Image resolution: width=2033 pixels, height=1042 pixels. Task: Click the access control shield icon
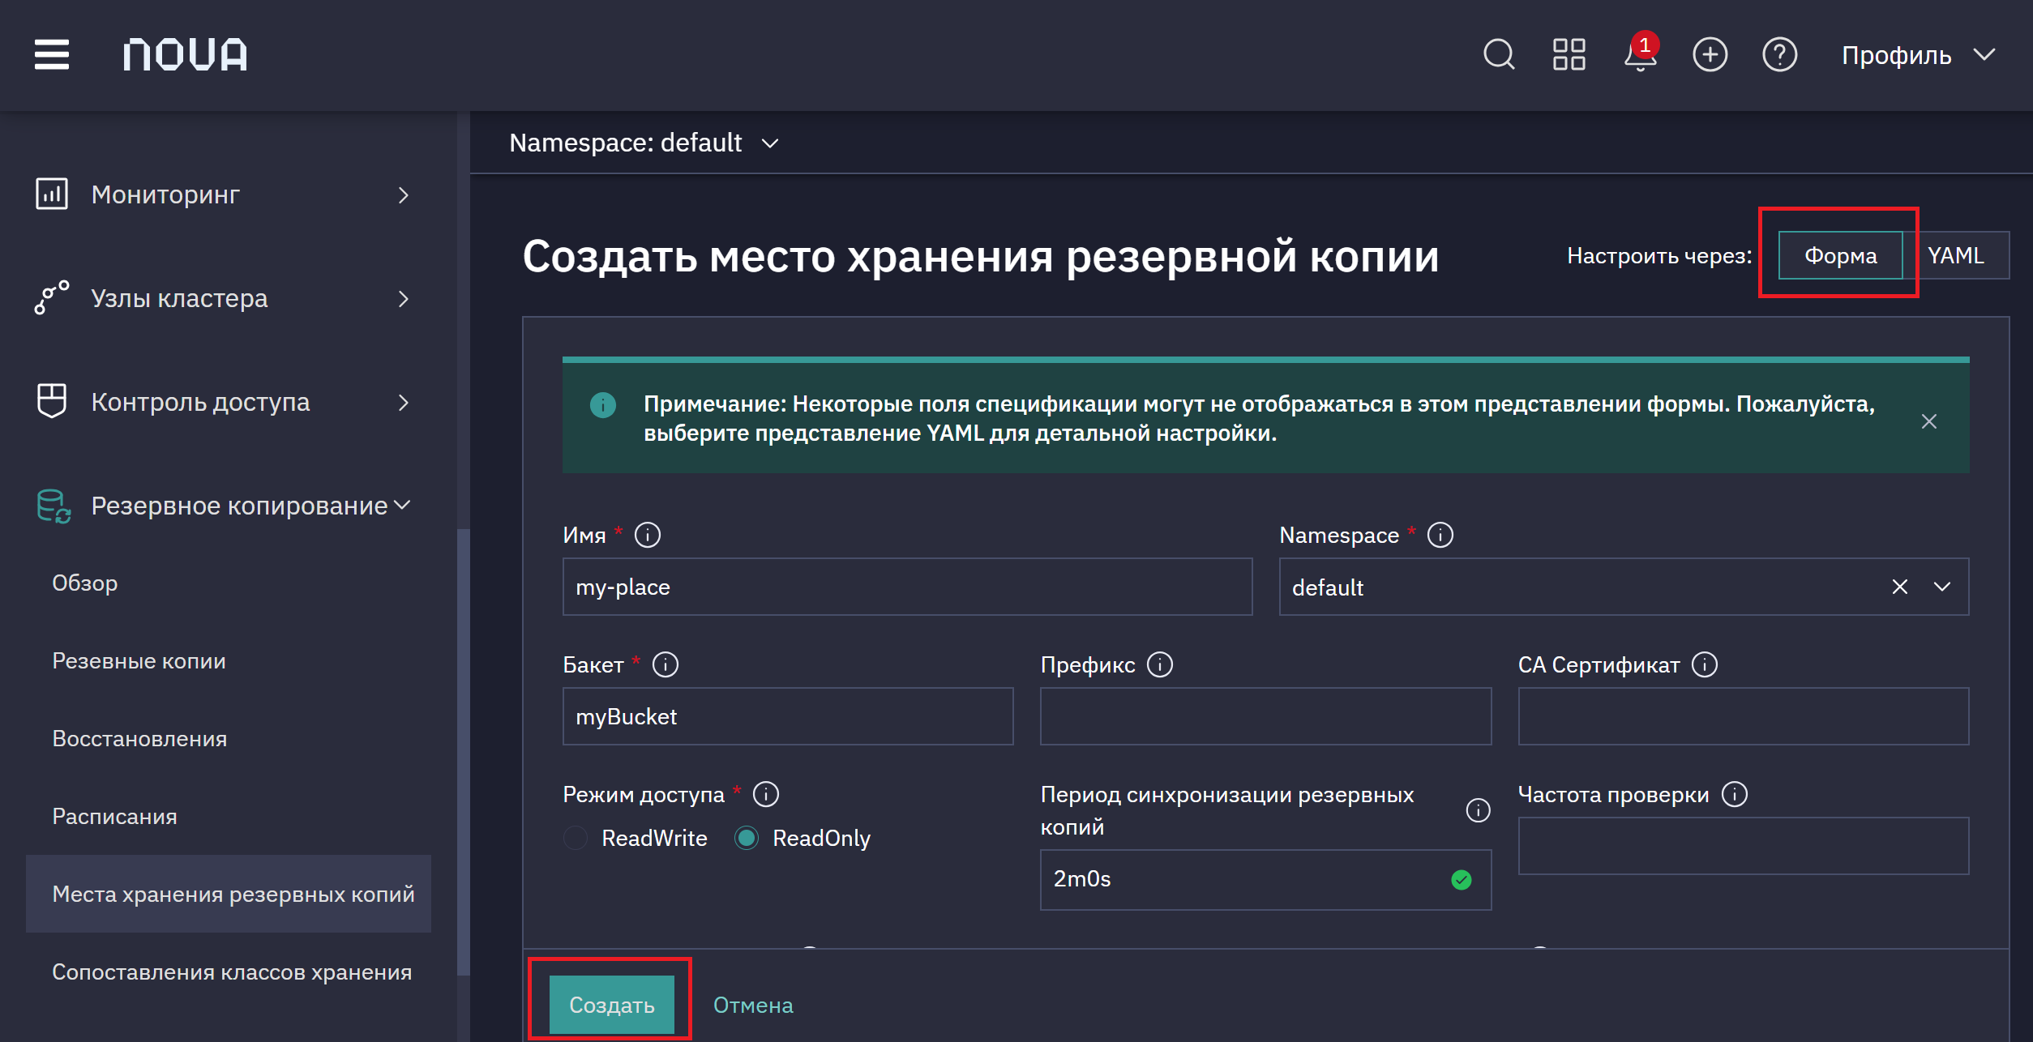click(x=52, y=401)
